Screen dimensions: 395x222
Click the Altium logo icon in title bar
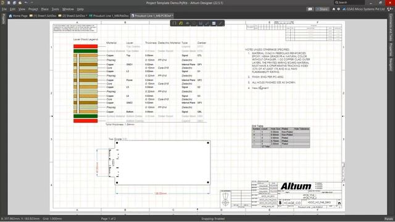pos(2,2)
